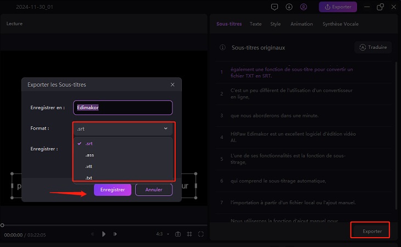401x247 pixels.
Task: Click the Exporter button below subtitle list
Action: (372, 231)
